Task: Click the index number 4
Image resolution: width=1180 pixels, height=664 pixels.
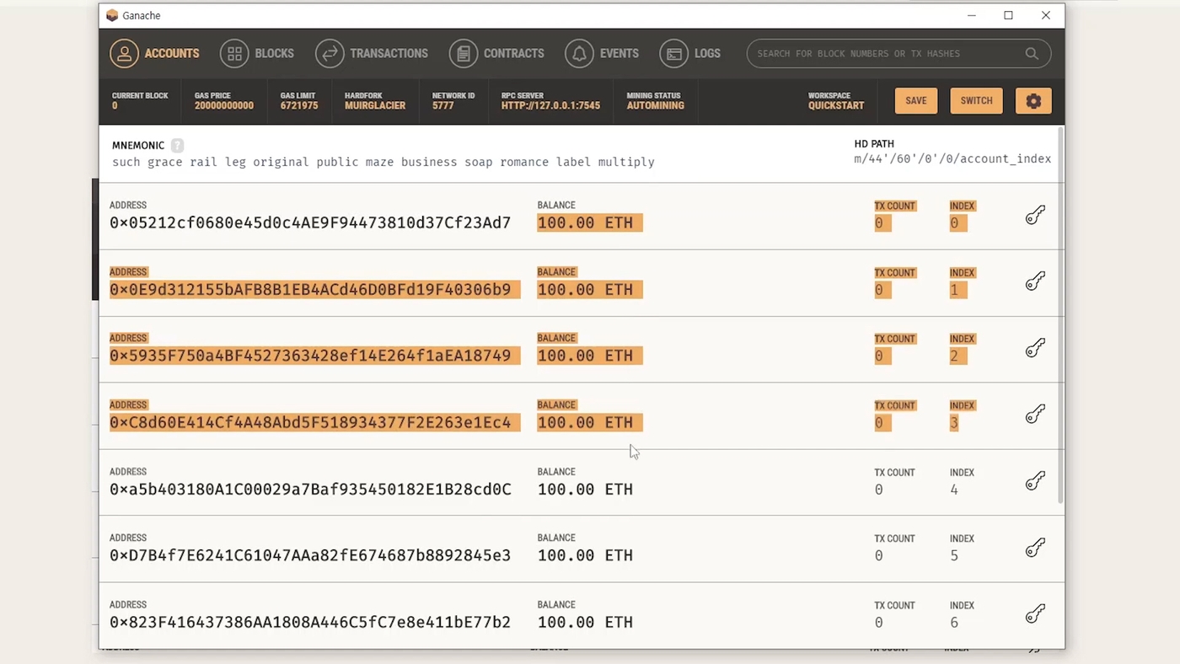Action: [954, 489]
